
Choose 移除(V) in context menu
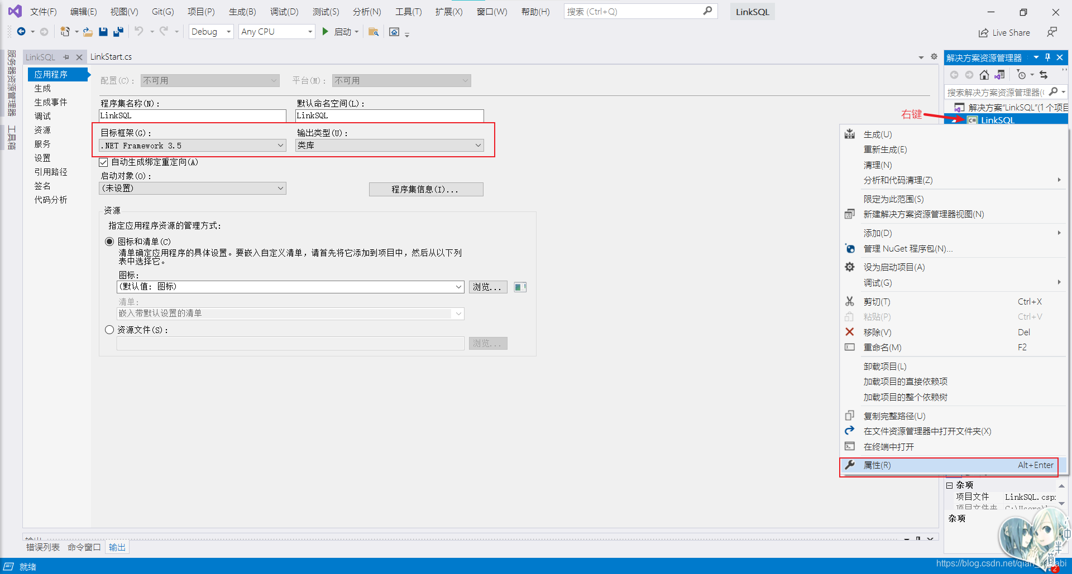[954, 332]
